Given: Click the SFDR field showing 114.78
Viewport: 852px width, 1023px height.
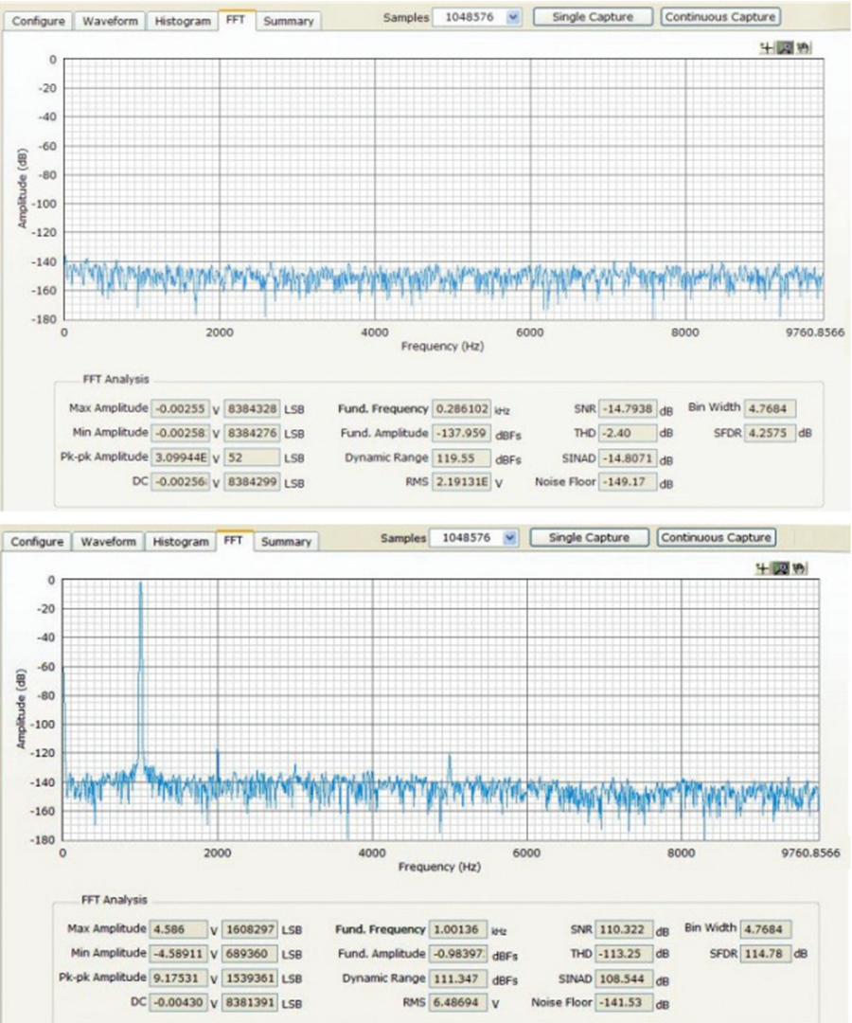Looking at the screenshot, I should (767, 954).
